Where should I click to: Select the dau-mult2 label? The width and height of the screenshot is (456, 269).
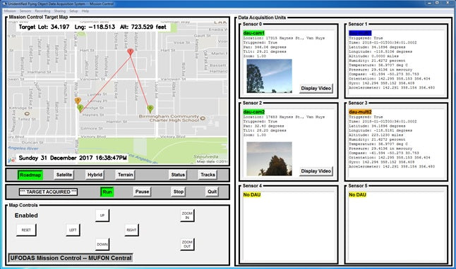coord(360,112)
